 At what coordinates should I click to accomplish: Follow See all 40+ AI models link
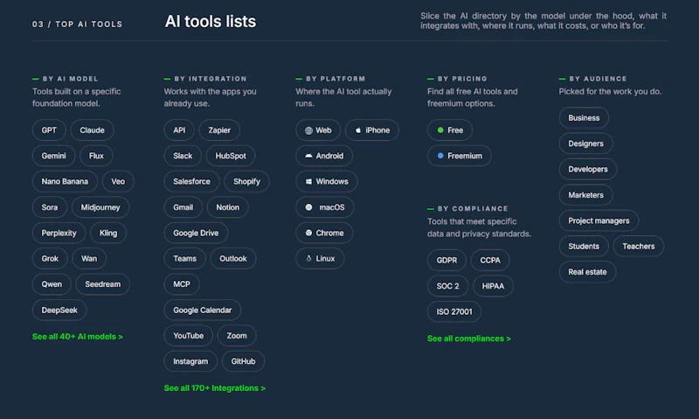pos(78,337)
